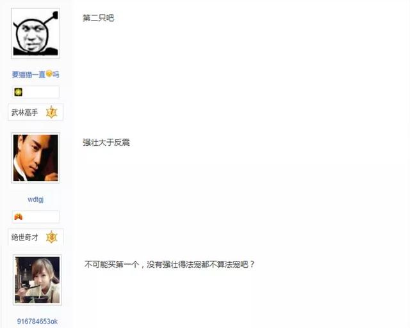Screen dimensions: 410x328
Task: Select the reply text 强壮大于反震
Action: point(106,143)
